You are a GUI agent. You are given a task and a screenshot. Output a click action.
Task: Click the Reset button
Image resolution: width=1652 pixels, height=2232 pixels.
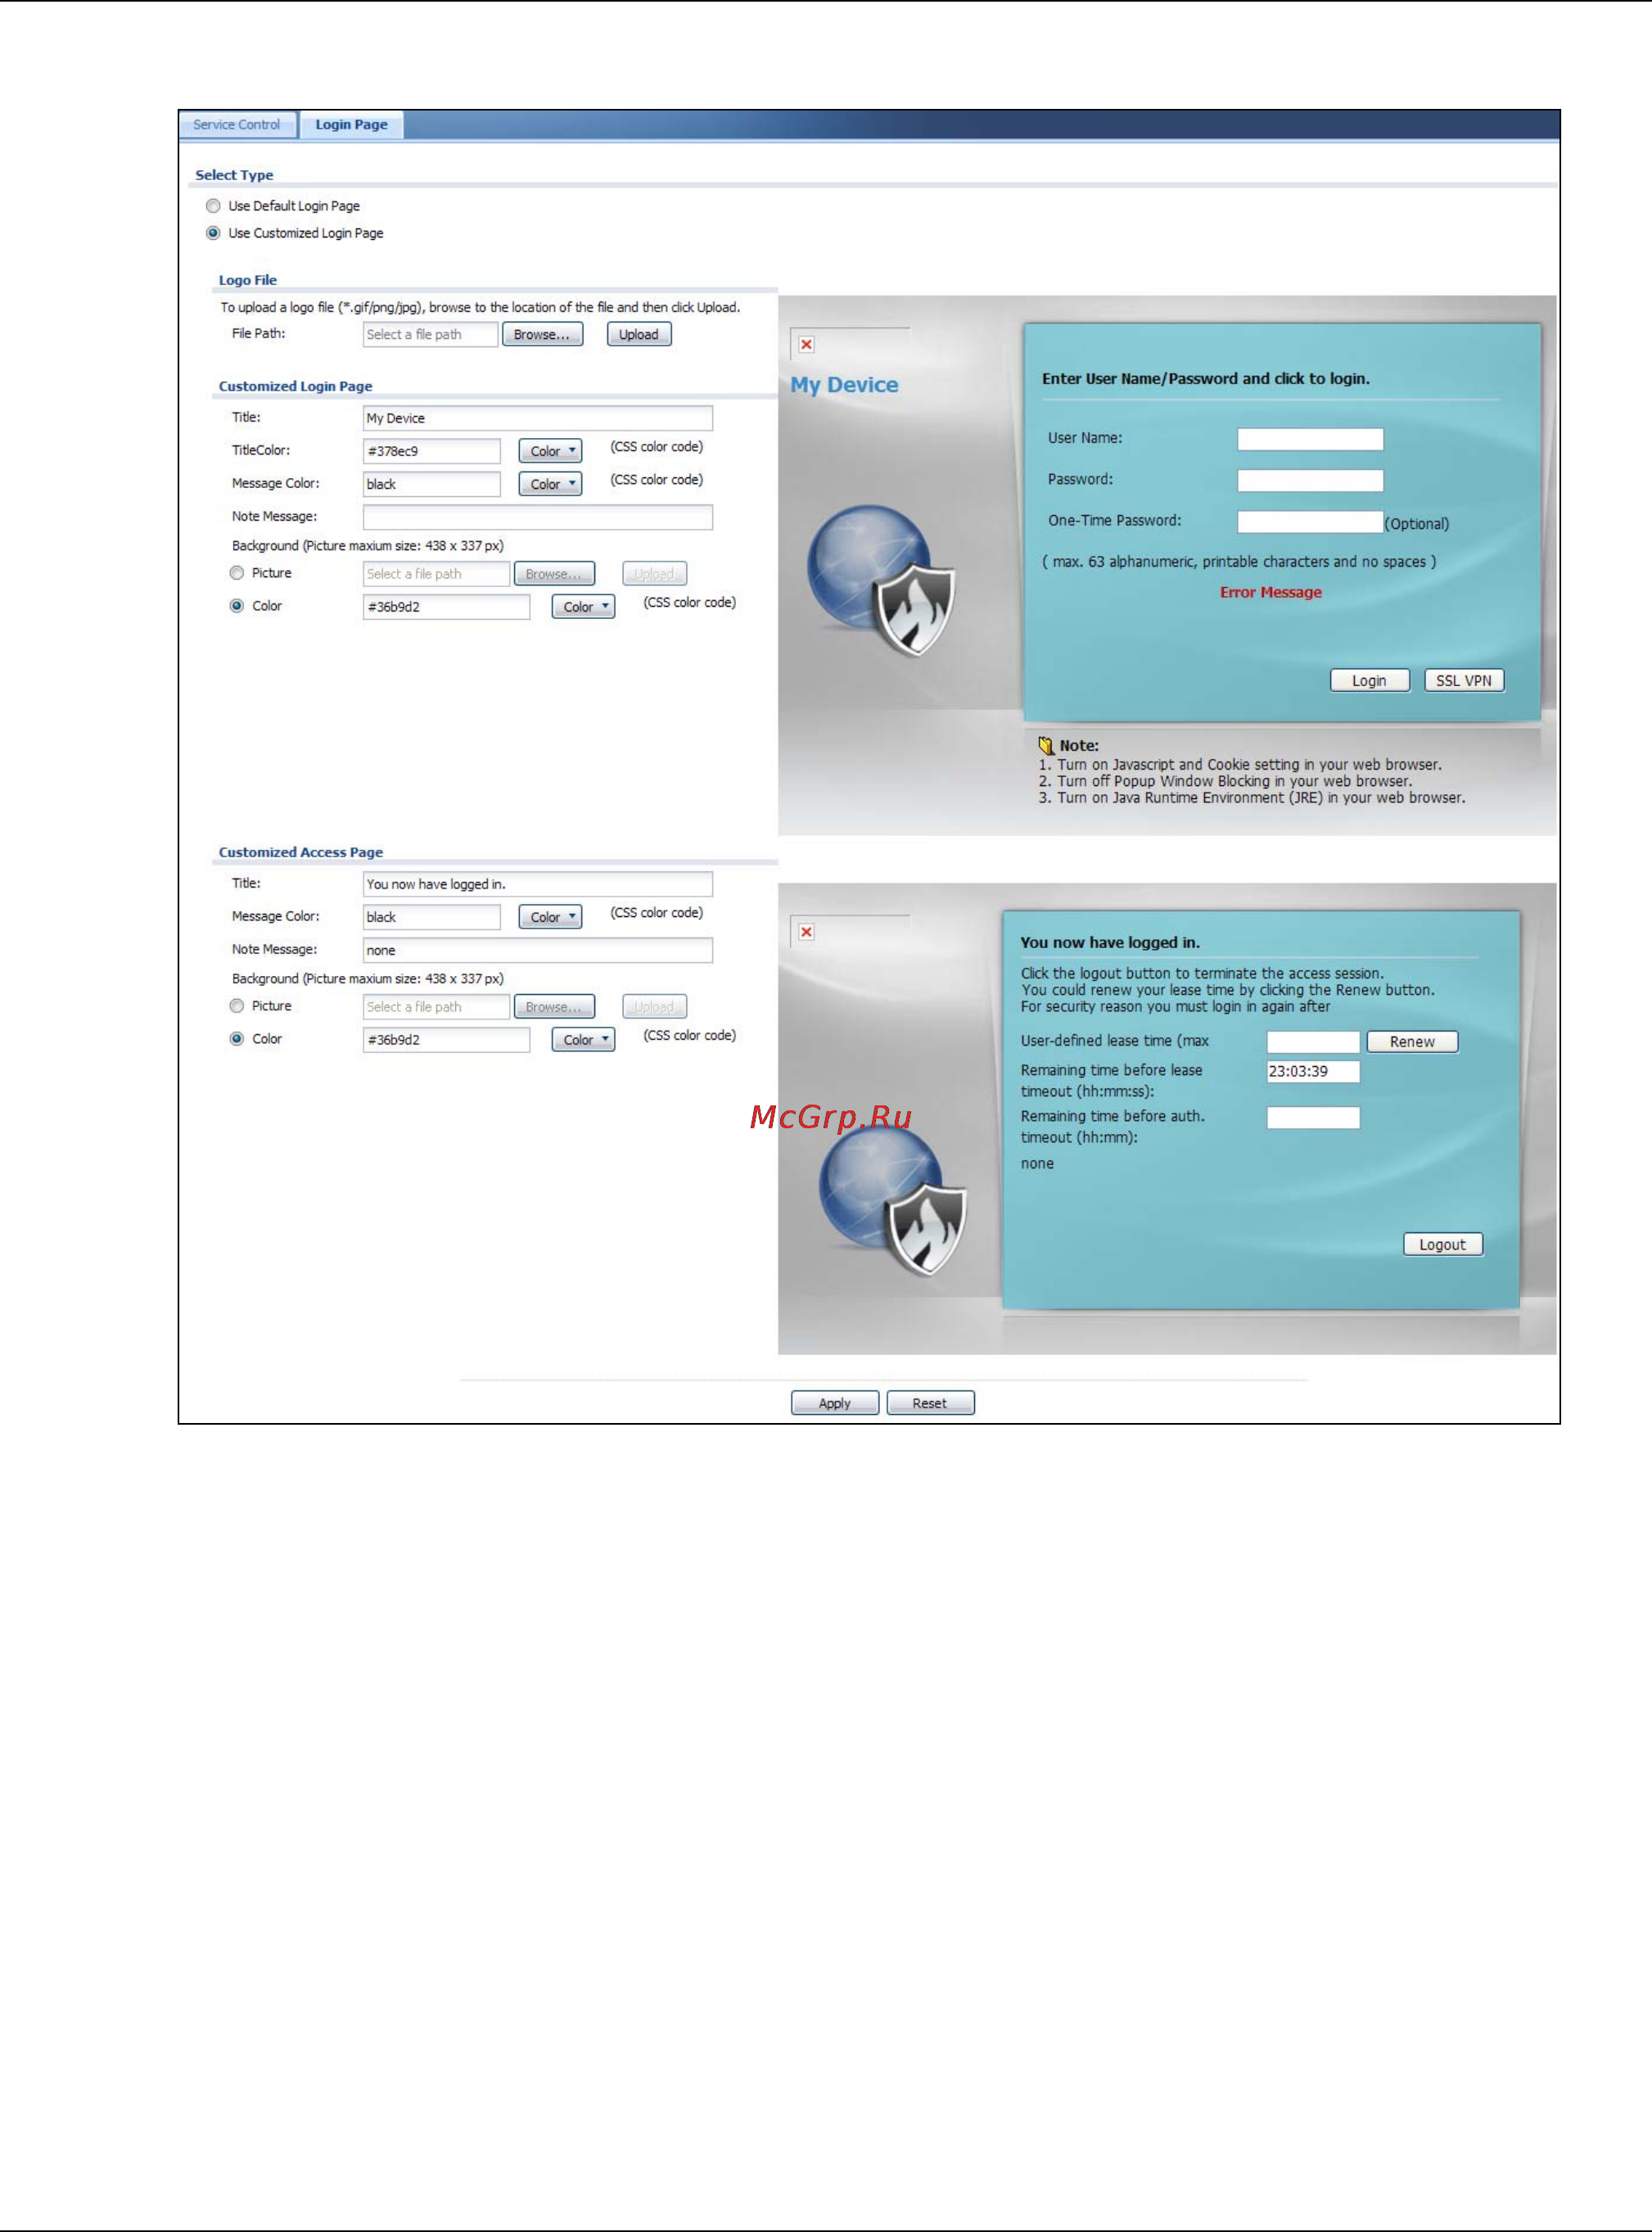click(x=930, y=1403)
